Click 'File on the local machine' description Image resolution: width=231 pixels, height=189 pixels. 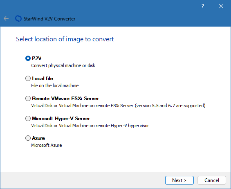pos(55,85)
